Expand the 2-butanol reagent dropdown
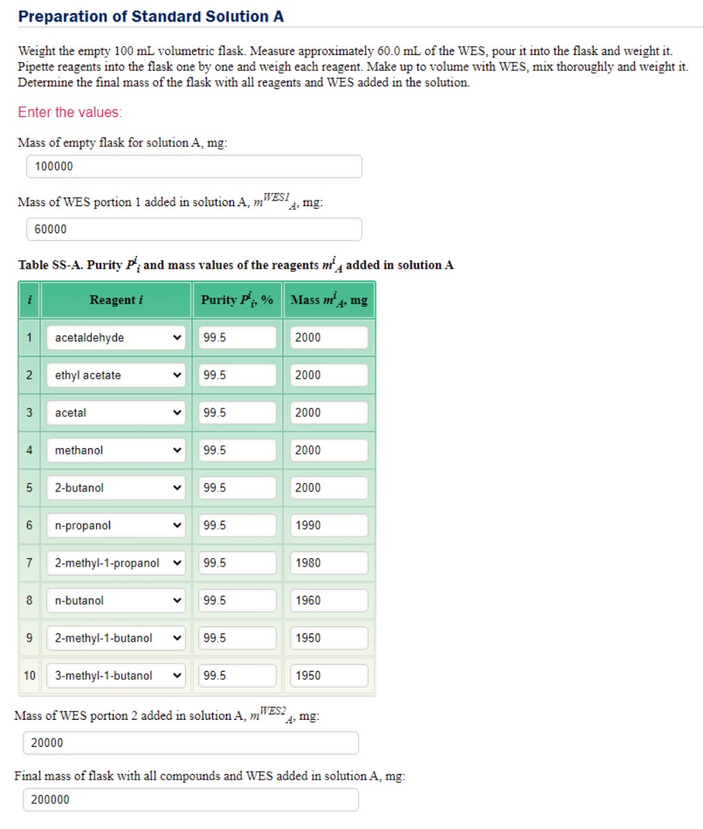Image resolution: width=703 pixels, height=829 pixels. tap(116, 488)
